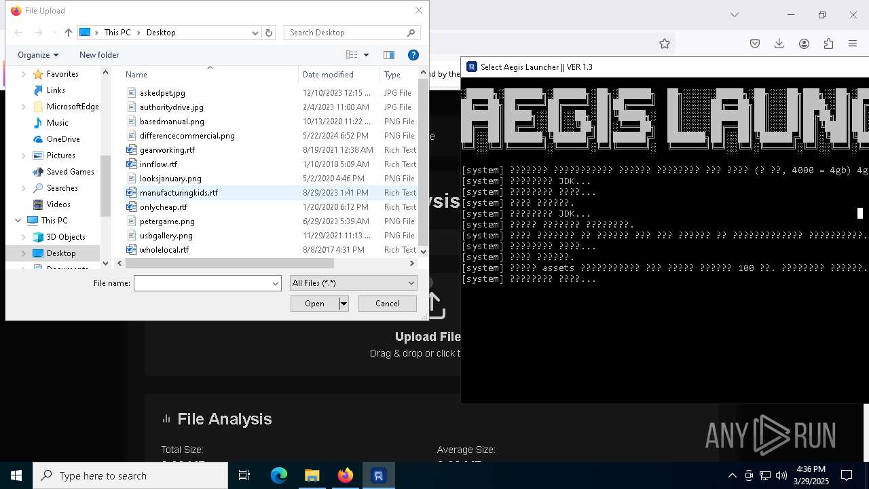869x489 pixels.
Task: Open the Organize dropdown menu
Action: tap(38, 55)
